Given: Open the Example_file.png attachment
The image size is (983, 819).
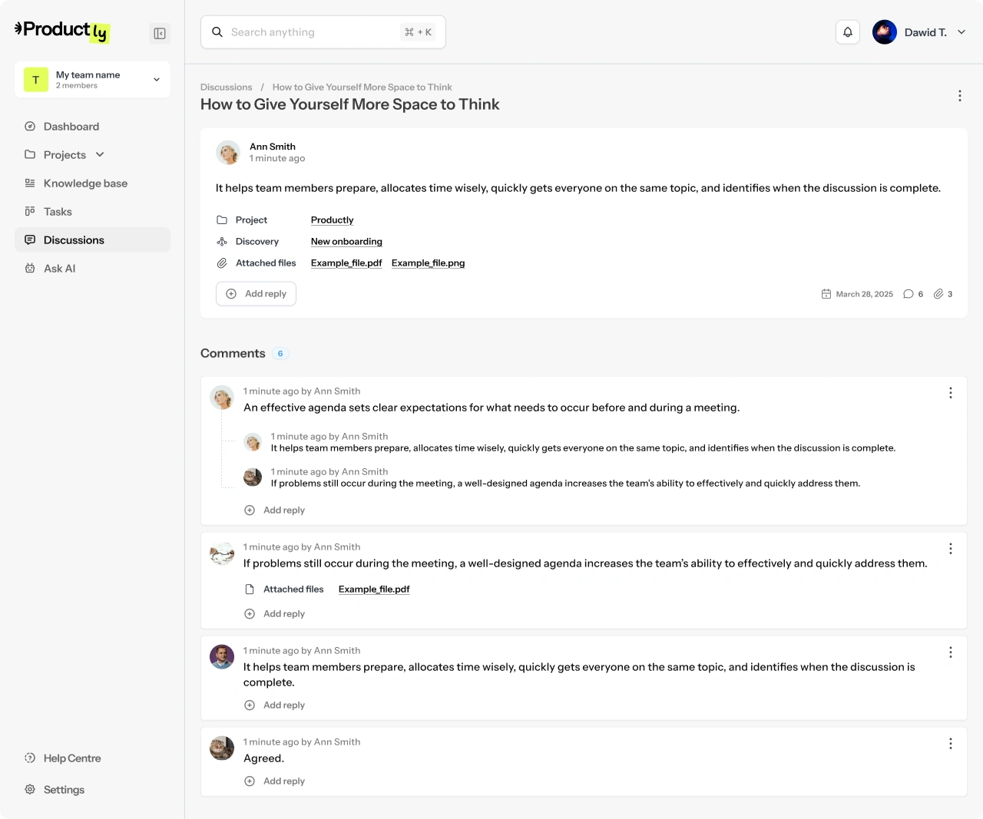Looking at the screenshot, I should [x=428, y=263].
